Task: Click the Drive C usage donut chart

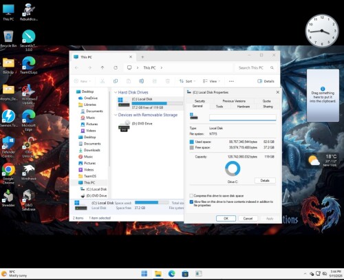Action: click(233, 169)
